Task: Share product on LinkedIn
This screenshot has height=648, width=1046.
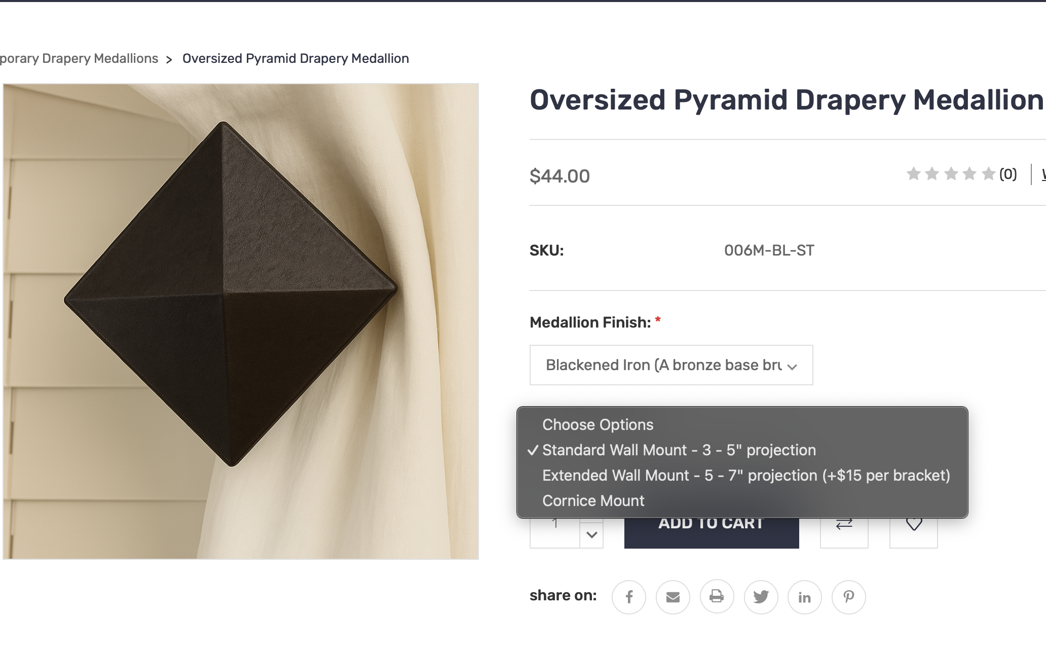Action: (804, 597)
